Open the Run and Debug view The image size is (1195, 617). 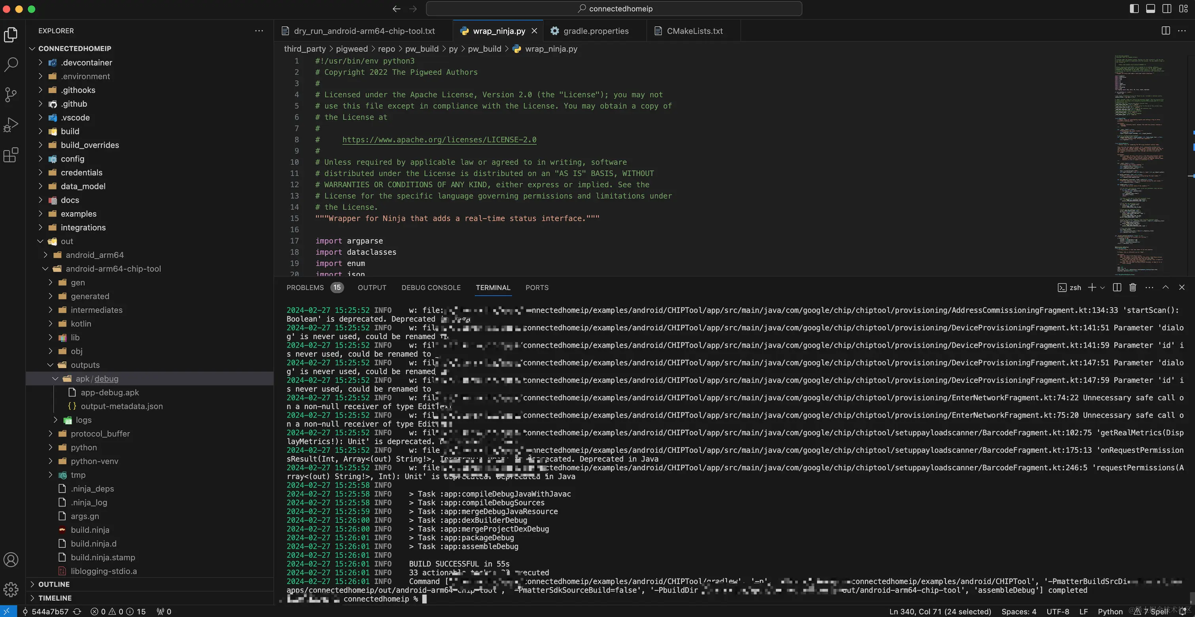[11, 125]
